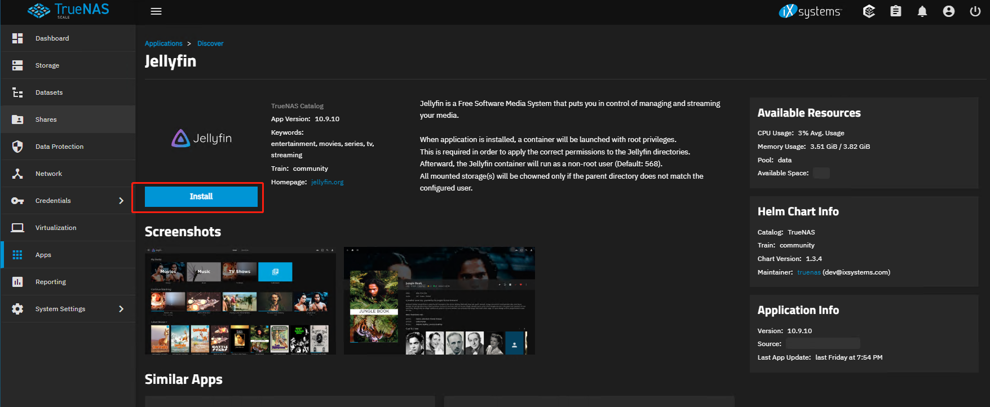This screenshot has height=407, width=990.
Task: Click the TrueNAS SCALE logo
Action: click(68, 11)
